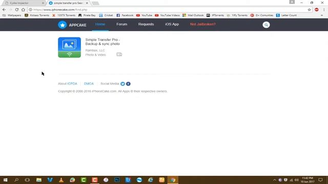Open iTunes from the taskbar
Screen dimensions: 328x184
coord(106,180)
